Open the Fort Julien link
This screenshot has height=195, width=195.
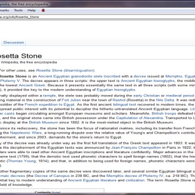(71, 100)
